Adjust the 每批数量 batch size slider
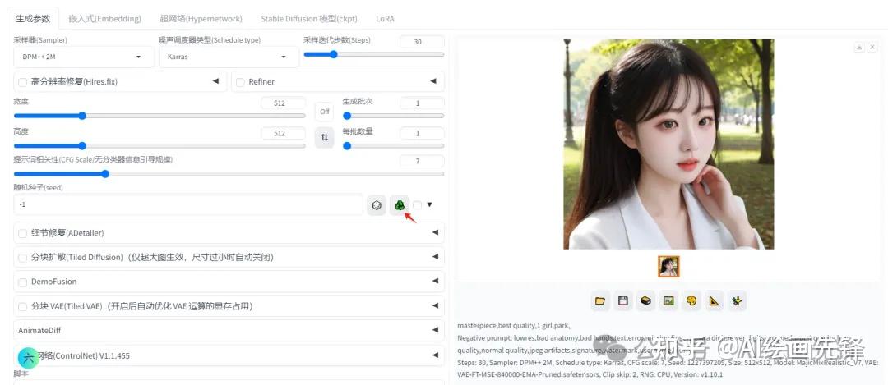888x385 pixels. pyautogui.click(x=393, y=145)
